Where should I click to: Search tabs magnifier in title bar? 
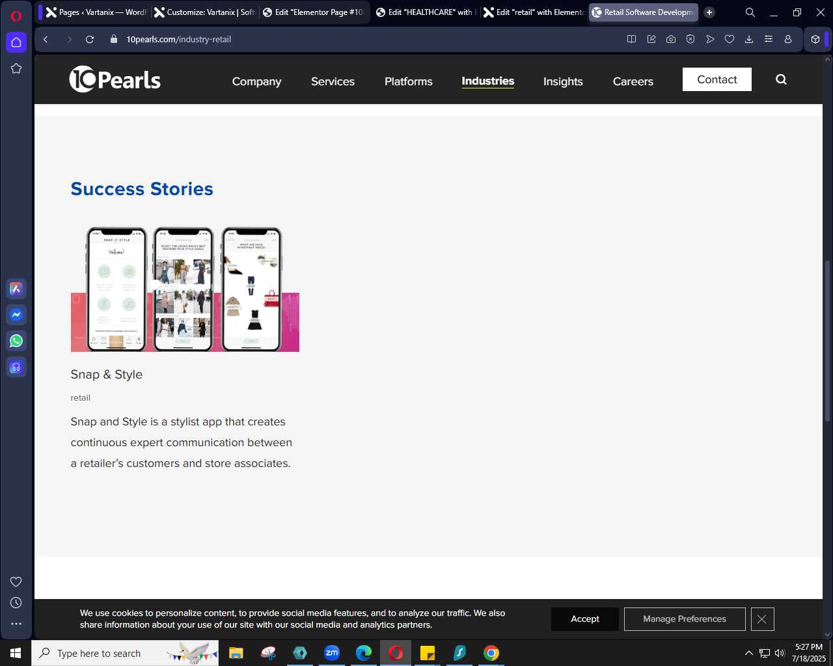click(750, 12)
